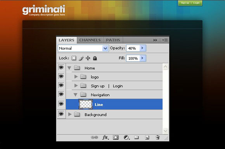225x149 pixels.
Task: Select the Home group name
Action: point(90,68)
